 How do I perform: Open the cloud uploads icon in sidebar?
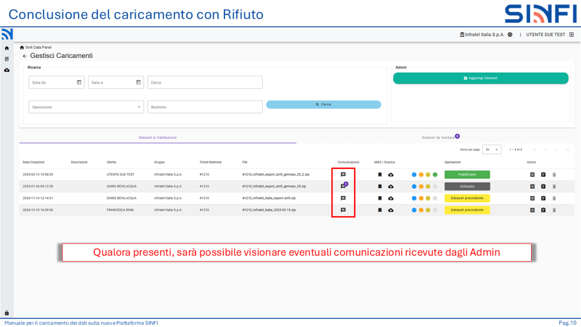[6, 69]
